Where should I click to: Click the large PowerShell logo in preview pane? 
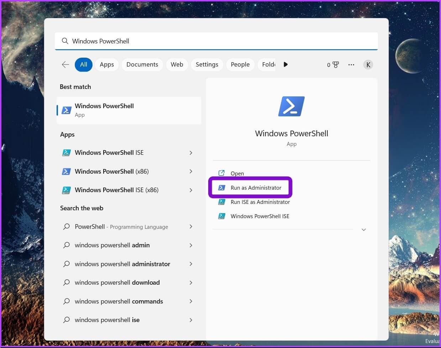point(292,106)
